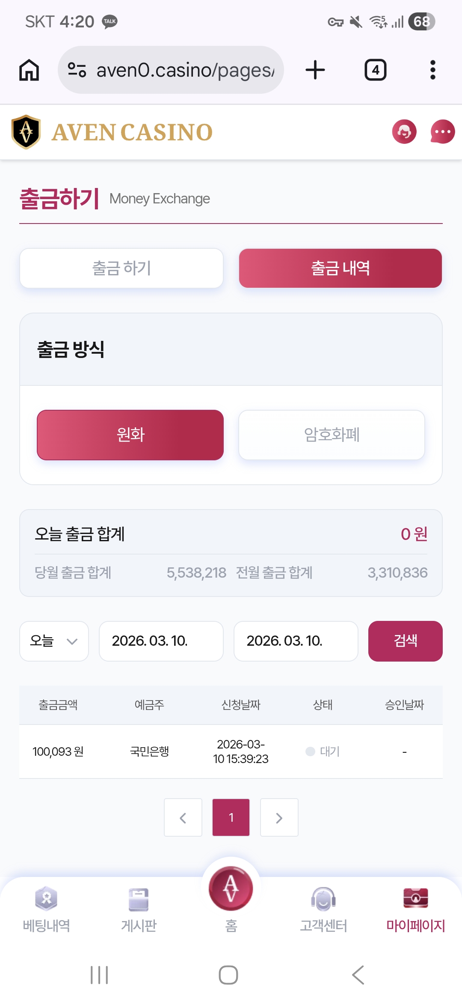
Task: Go to next page of withdrawal history
Action: 279,817
